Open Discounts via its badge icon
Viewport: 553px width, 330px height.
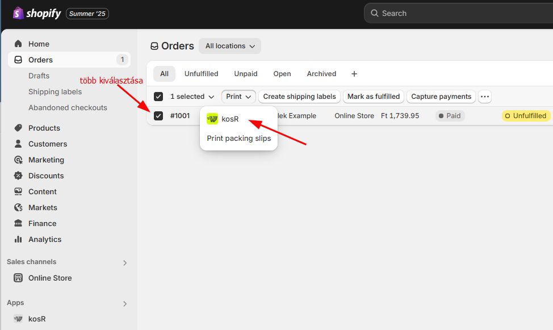18,176
